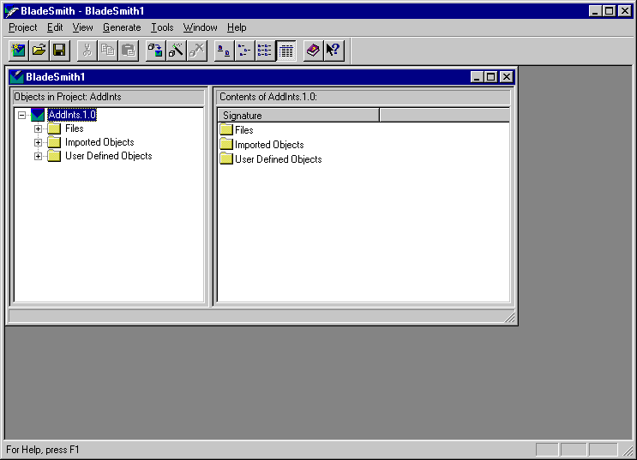
Task: Click the Signature column header
Action: pyautogui.click(x=298, y=116)
